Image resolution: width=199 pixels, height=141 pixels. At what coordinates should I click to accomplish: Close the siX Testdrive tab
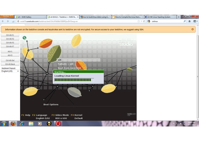point(78,17)
